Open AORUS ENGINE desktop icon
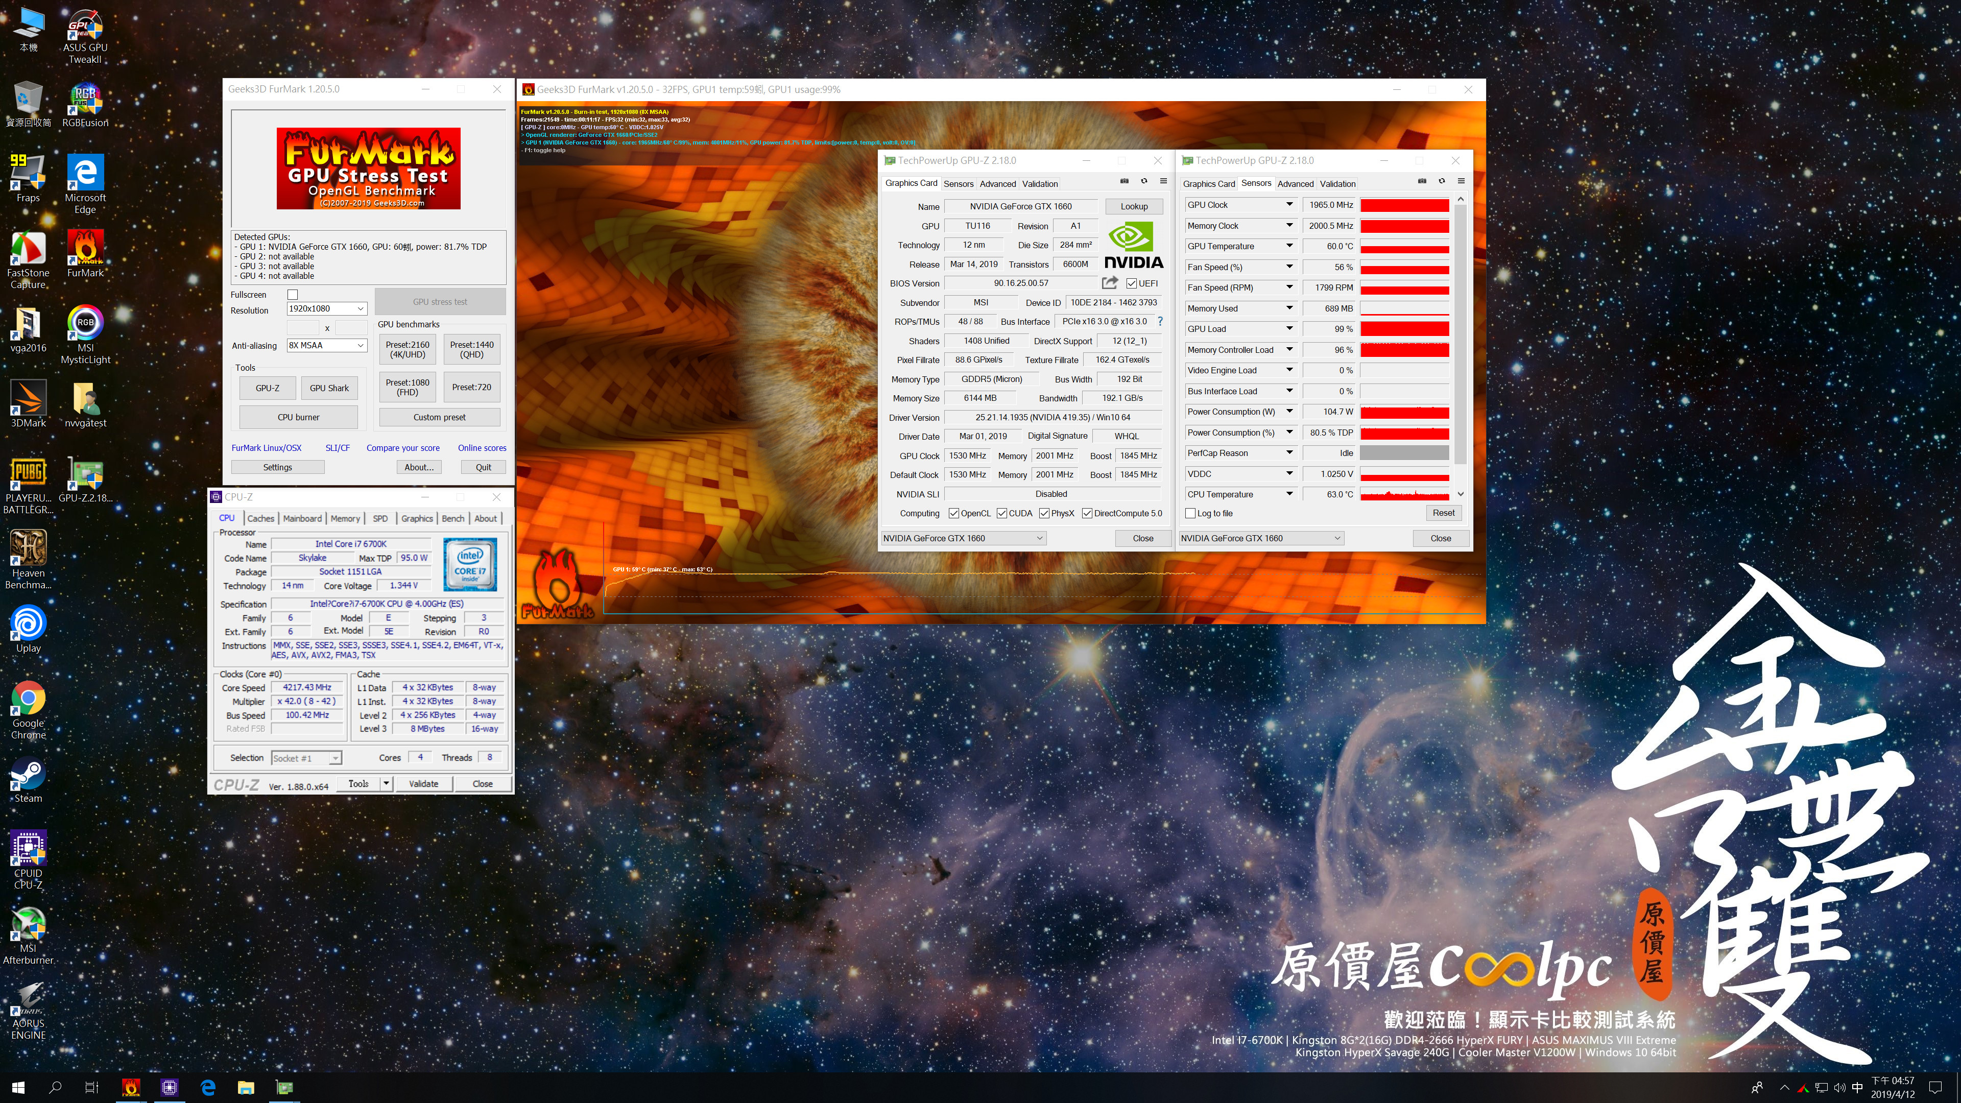The width and height of the screenshot is (1961, 1103). 28,1010
